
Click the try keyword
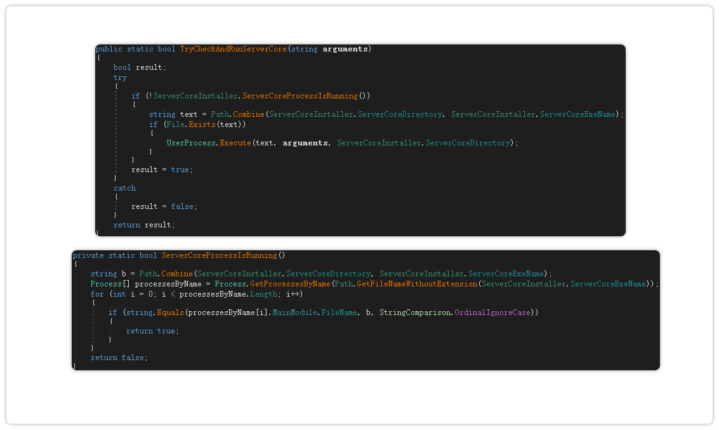point(120,77)
